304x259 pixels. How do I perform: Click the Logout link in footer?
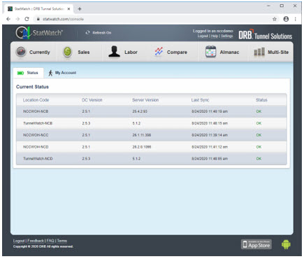[19, 241]
